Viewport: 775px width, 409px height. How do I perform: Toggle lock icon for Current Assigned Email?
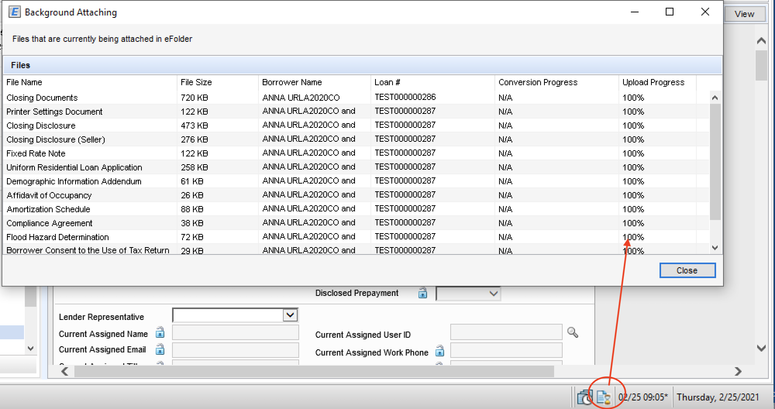click(160, 350)
